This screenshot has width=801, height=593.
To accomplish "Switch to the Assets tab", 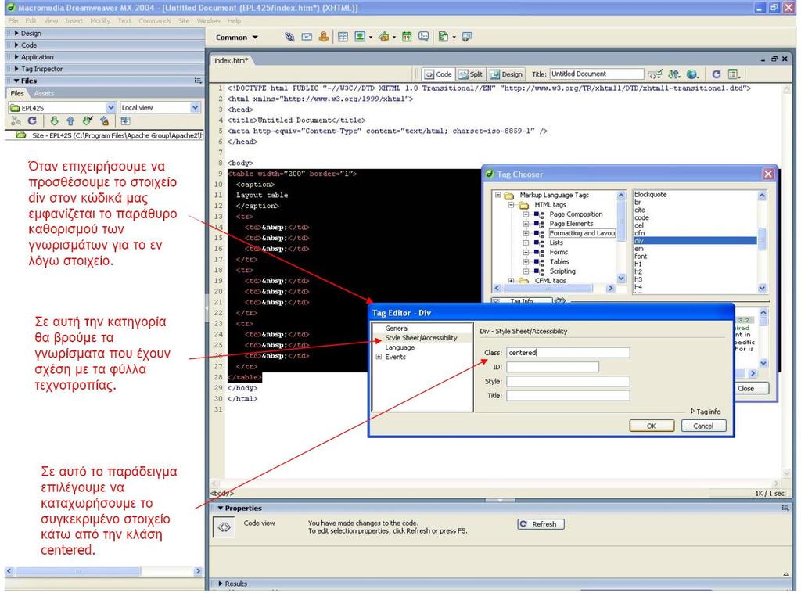I will 44,93.
